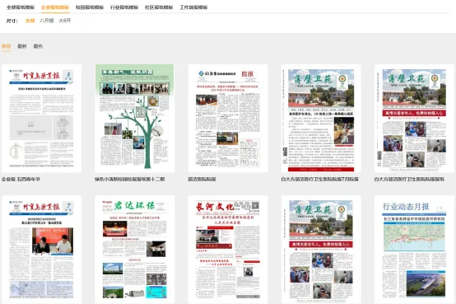The height and width of the screenshot is (304, 456).
Task: Sort templates by 最热
Action: tap(38, 46)
